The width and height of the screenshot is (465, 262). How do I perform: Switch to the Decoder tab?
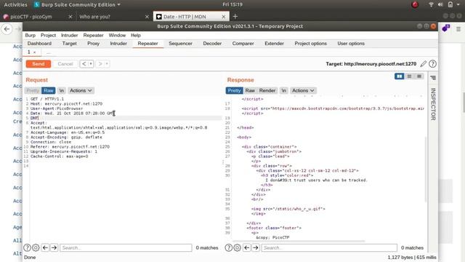(212, 44)
